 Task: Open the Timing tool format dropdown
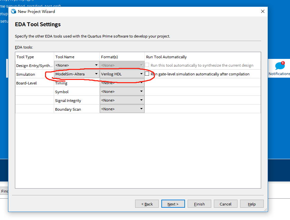142,82
